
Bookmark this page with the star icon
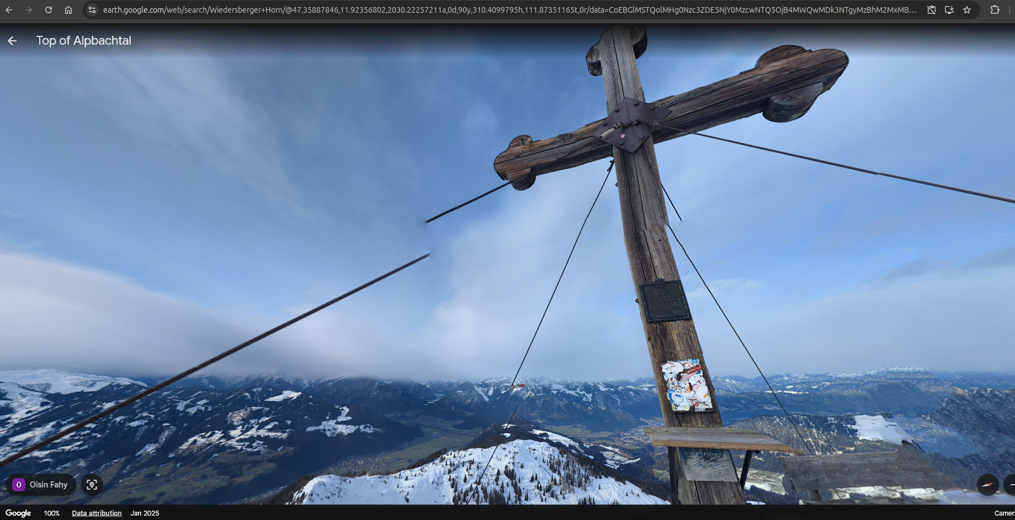967,10
